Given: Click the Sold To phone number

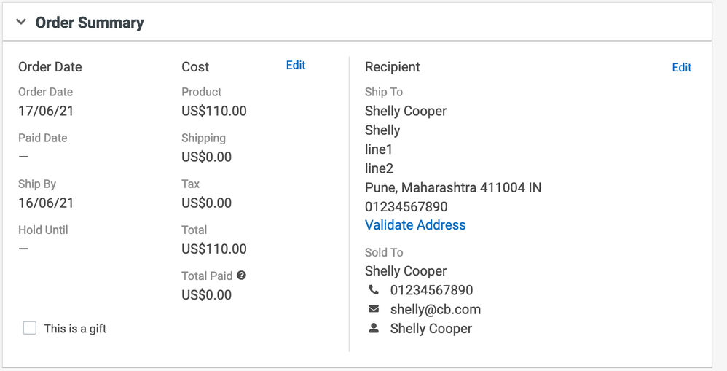Looking at the screenshot, I should pos(431,290).
